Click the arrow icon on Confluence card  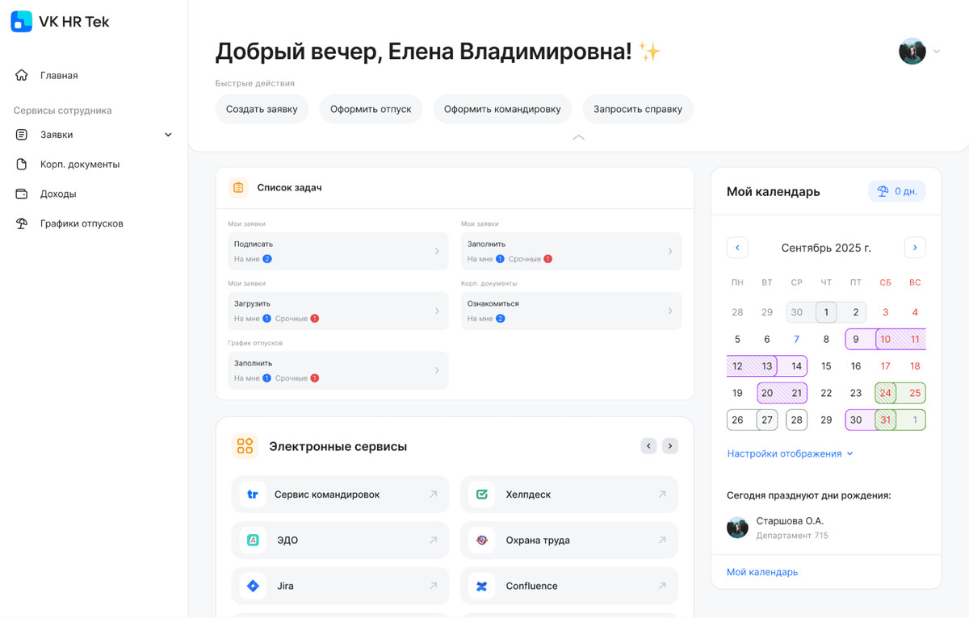(662, 586)
